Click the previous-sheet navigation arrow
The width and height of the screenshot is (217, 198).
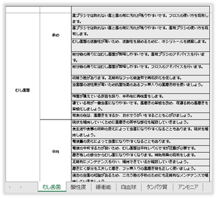click(x=10, y=187)
